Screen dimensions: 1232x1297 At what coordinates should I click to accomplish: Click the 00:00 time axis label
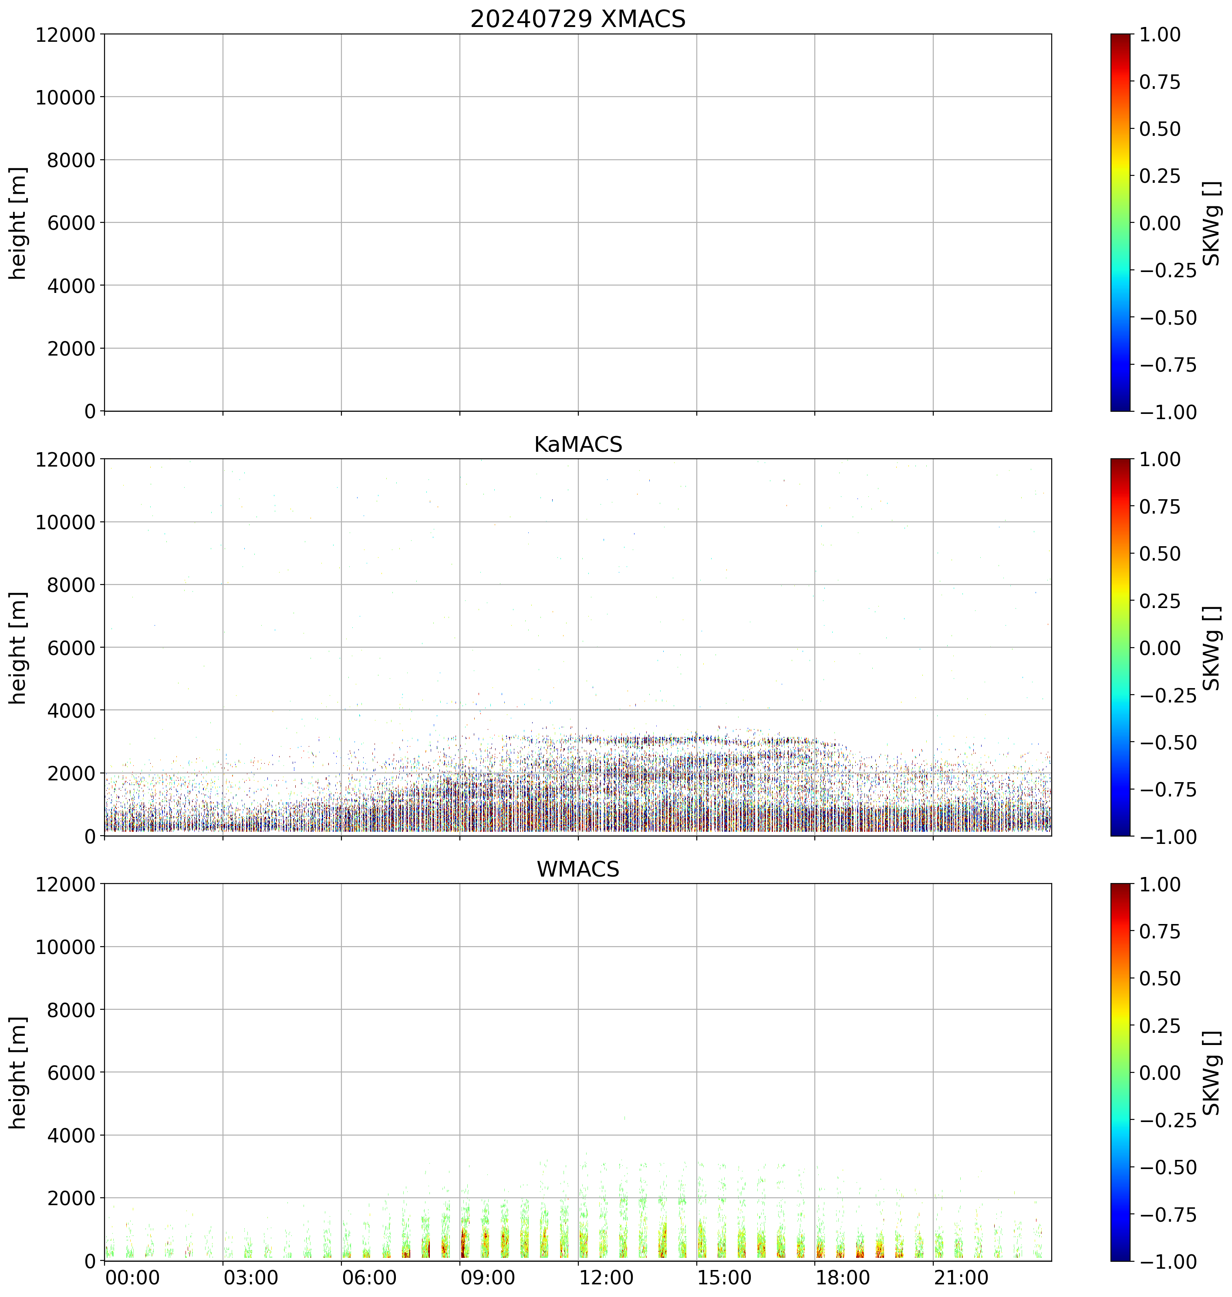click(x=133, y=1278)
